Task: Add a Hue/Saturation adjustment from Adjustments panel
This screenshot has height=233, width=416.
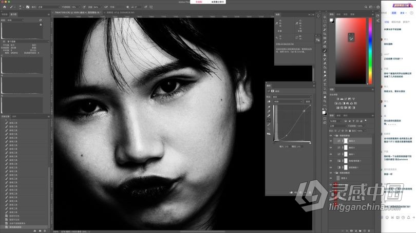Action: click(x=336, y=103)
